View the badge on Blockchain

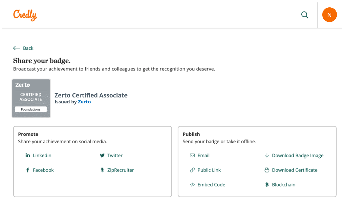click(x=284, y=184)
